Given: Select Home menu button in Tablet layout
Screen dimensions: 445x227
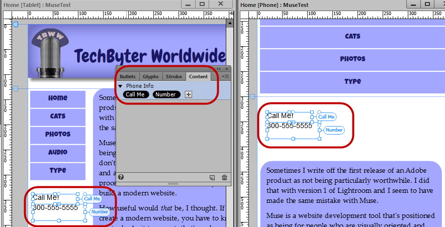Looking at the screenshot, I should pos(58,98).
